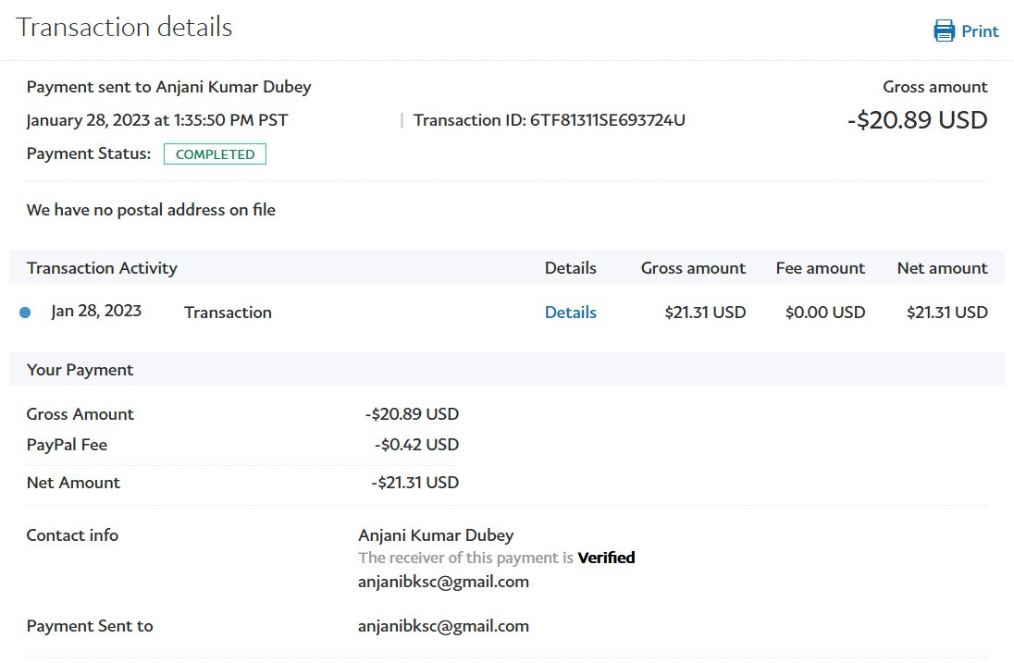Click the Net Amount -$21.31 USD value

pos(414,483)
